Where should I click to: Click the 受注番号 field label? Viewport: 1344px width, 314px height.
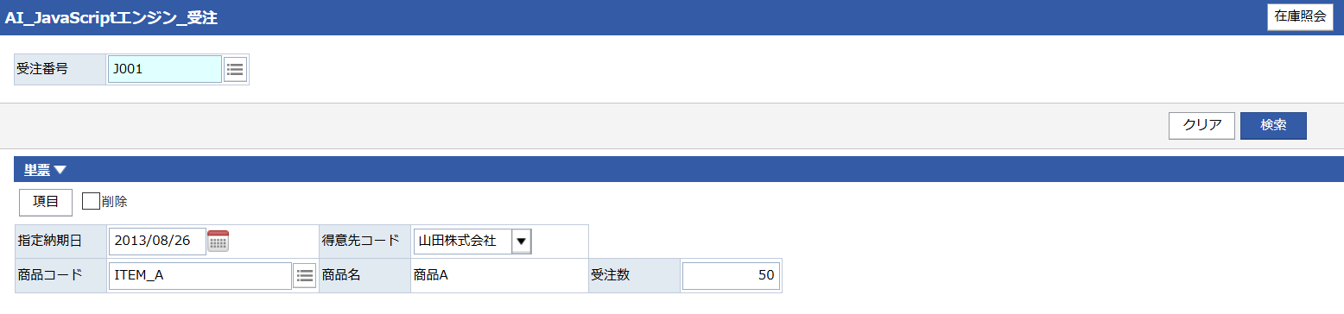42,69
